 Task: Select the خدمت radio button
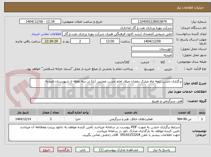click(x=154, y=62)
